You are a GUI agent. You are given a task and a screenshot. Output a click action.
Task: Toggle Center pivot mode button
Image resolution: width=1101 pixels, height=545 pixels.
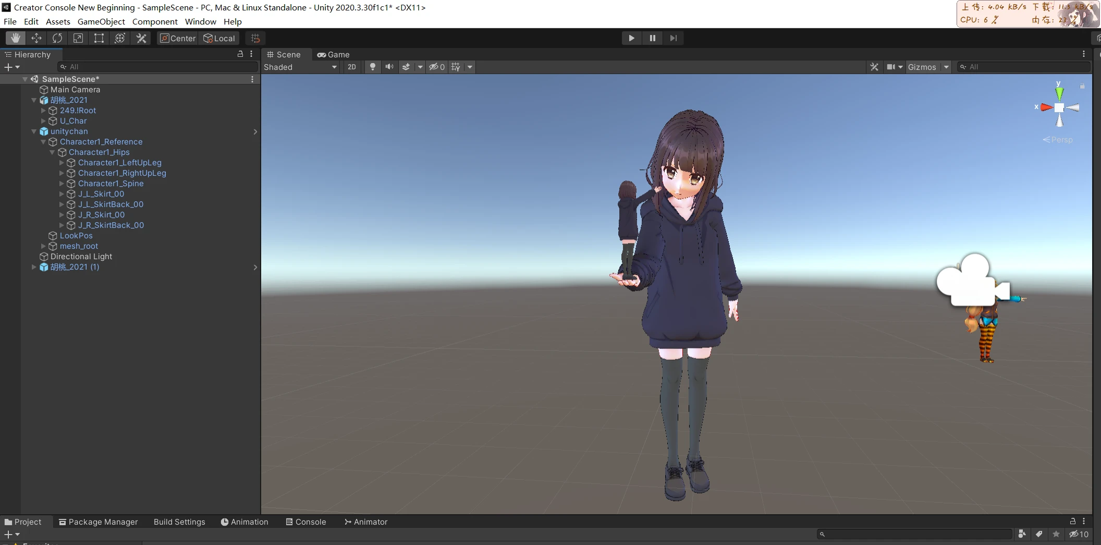(178, 38)
